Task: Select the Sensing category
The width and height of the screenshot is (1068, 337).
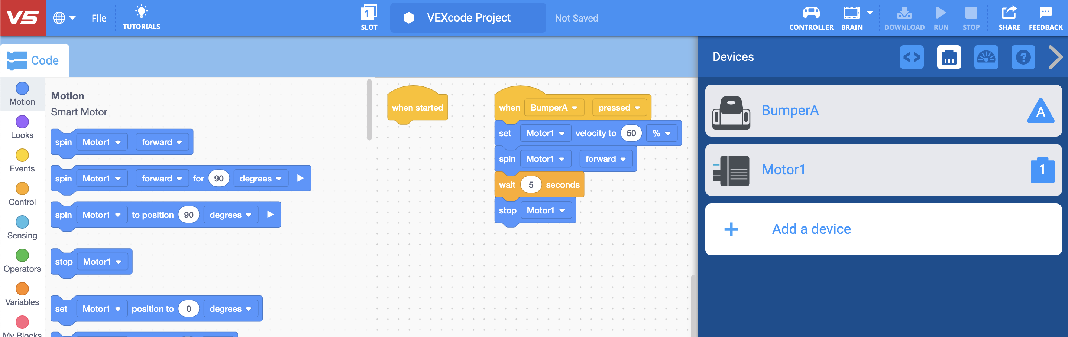Action: [22, 228]
